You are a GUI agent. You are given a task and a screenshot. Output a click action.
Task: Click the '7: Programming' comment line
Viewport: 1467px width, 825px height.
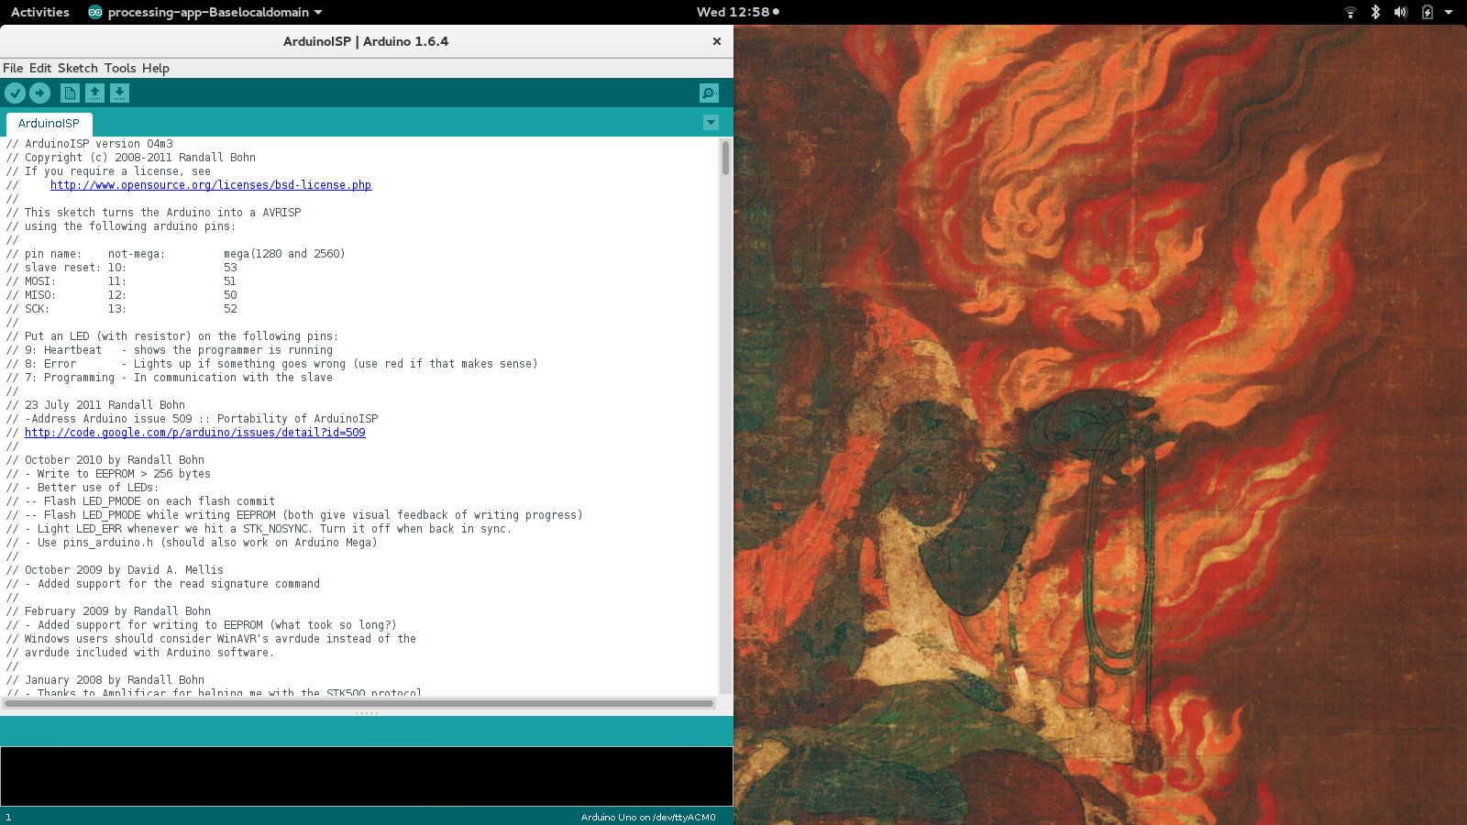pos(170,378)
